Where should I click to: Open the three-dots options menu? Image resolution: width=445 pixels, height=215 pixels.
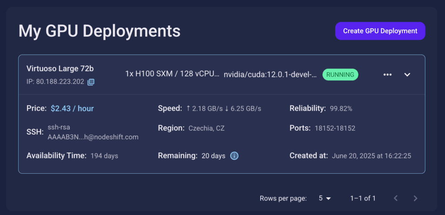pos(387,75)
